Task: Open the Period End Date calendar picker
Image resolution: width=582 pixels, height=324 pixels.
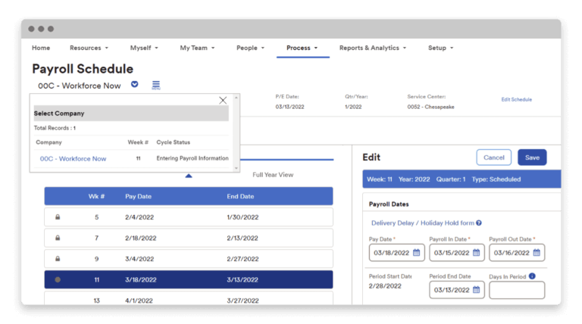Action: tap(477, 290)
